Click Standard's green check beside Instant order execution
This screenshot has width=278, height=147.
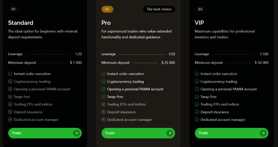[x=10, y=74]
